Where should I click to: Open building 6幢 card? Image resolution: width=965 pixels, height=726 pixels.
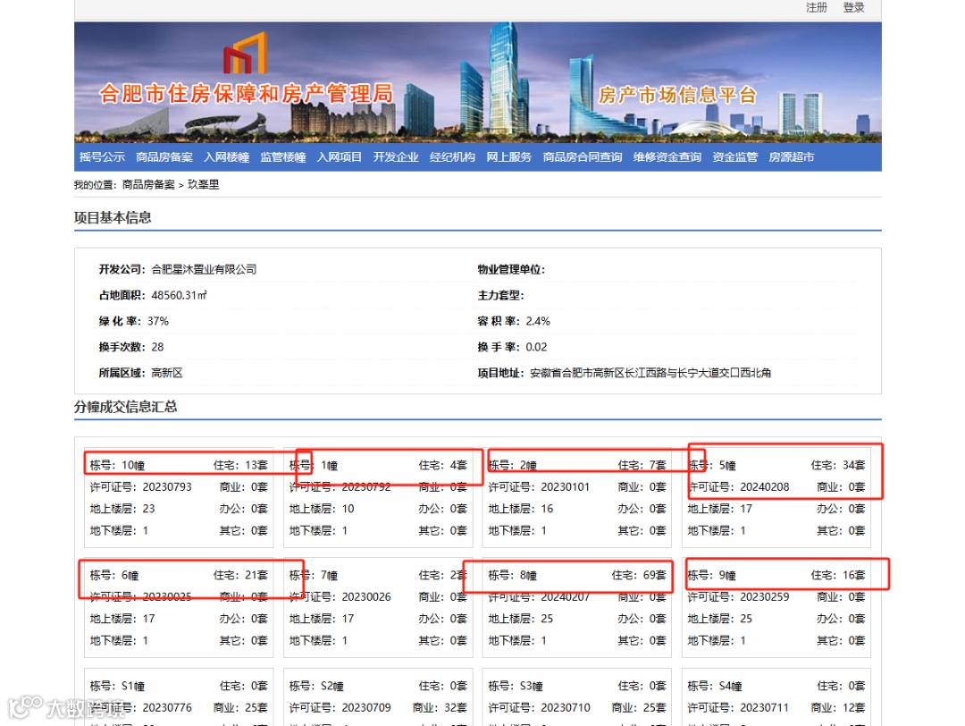(179, 608)
